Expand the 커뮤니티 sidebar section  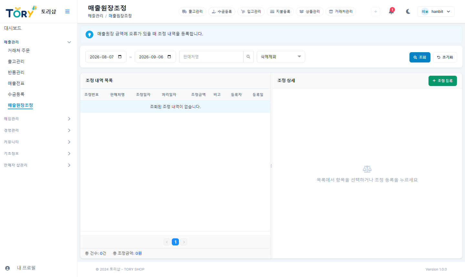(37, 142)
